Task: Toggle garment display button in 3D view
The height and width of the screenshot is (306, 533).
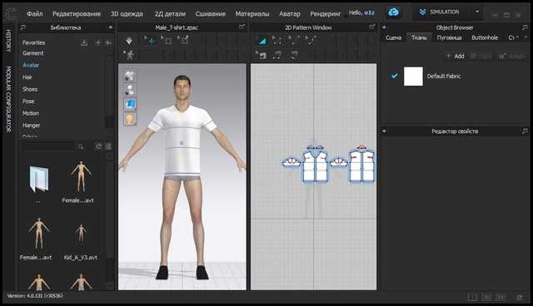Action: (x=130, y=76)
